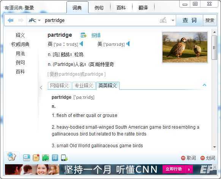221x179 pixels.
Task: Open the mobile device sync icon
Action: point(64,158)
